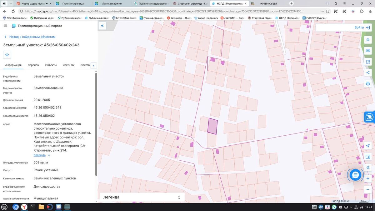This screenshot has width=375, height=211.
Task: Share the current map view
Action: 368,73
